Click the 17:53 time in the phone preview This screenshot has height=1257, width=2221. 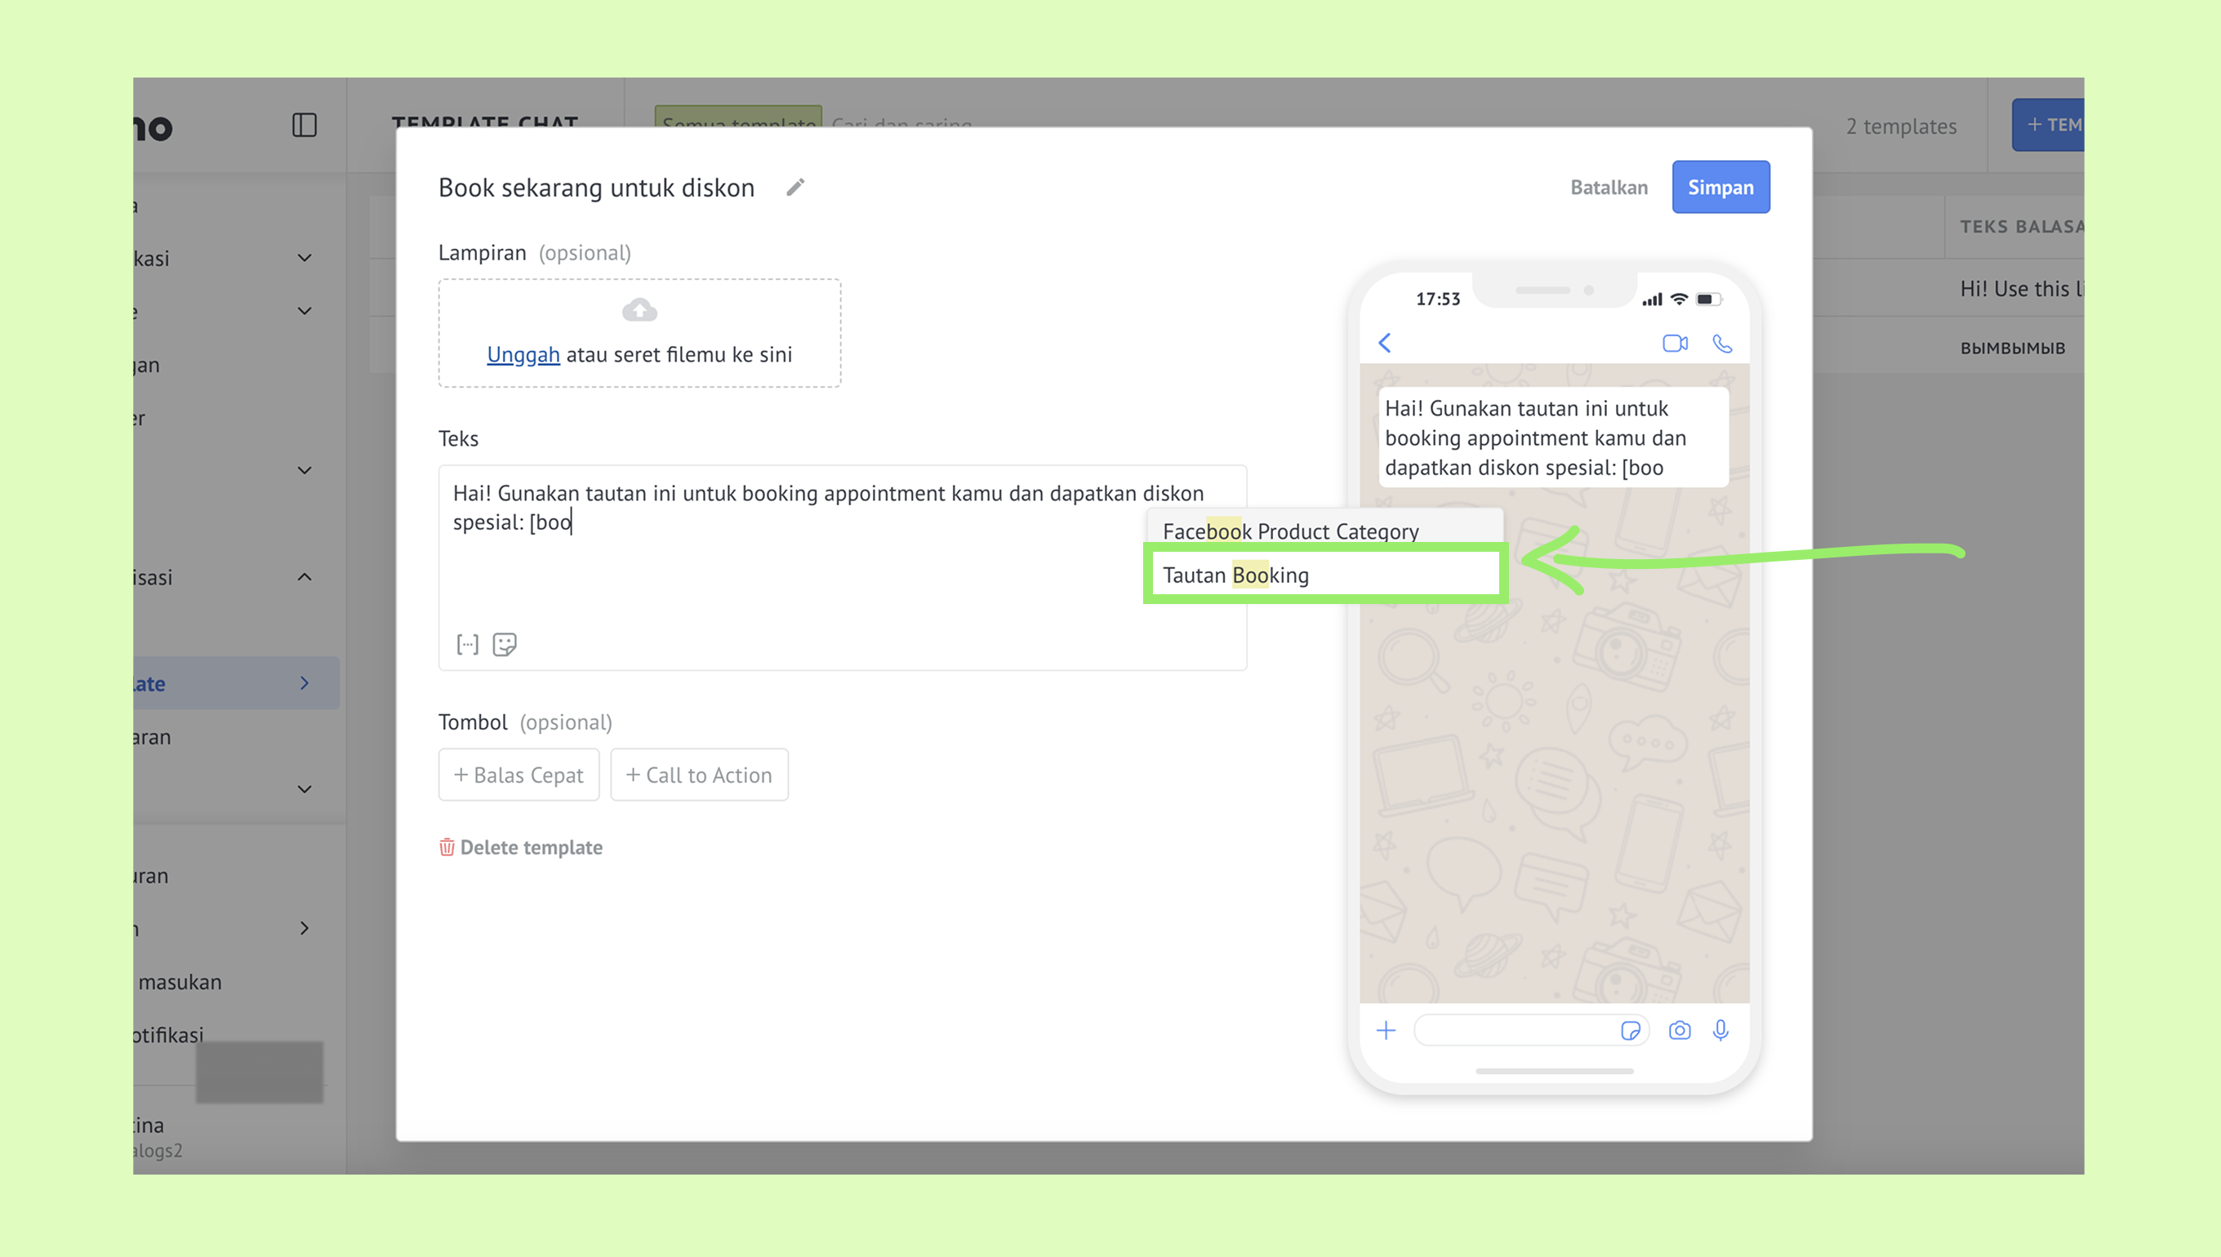1438,299
